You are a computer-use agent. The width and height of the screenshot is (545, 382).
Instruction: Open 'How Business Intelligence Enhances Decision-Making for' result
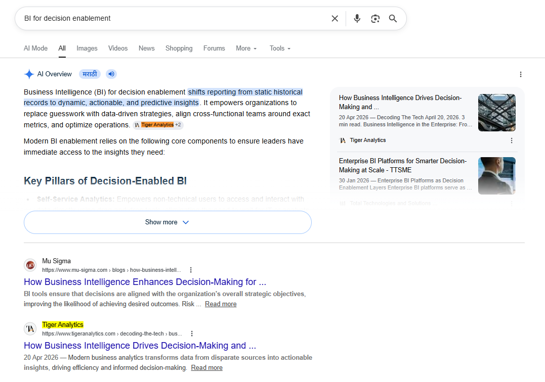145,282
